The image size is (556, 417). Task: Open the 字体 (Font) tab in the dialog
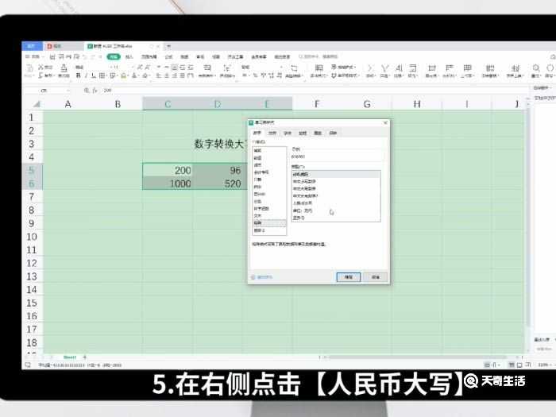coord(288,133)
